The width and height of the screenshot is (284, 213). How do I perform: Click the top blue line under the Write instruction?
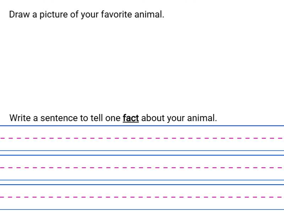pos(142,126)
